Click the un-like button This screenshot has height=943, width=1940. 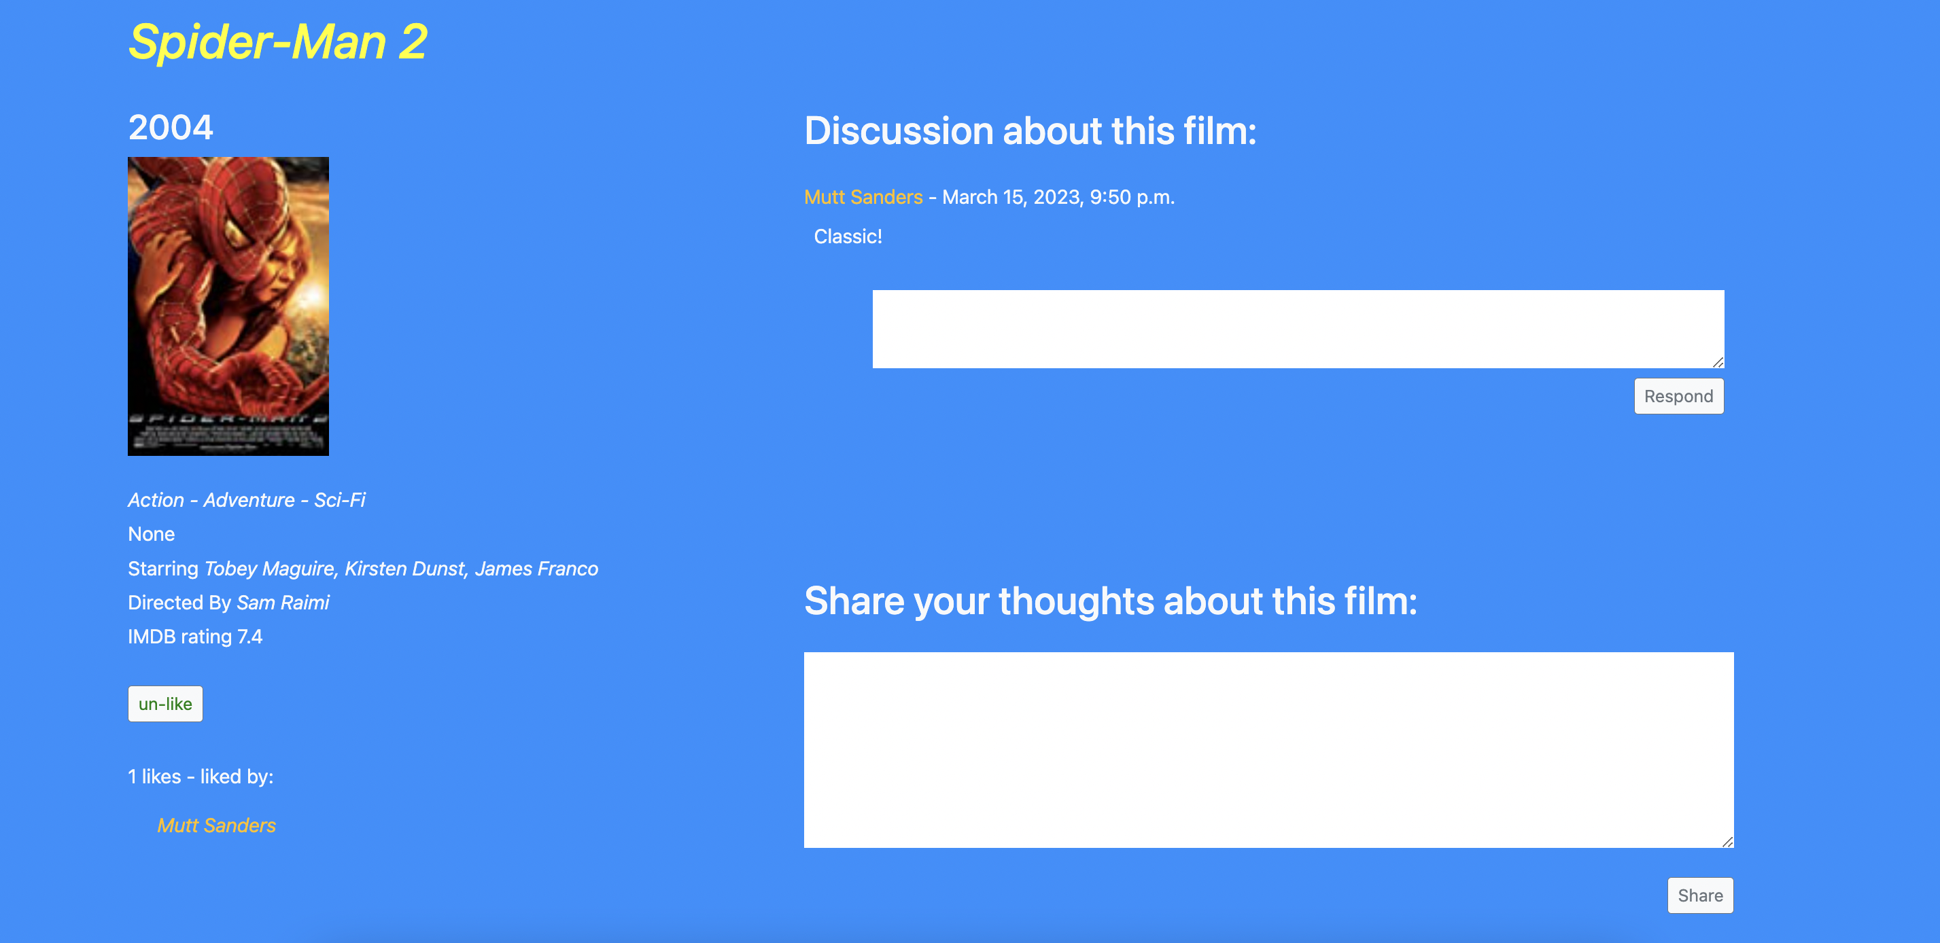(165, 704)
